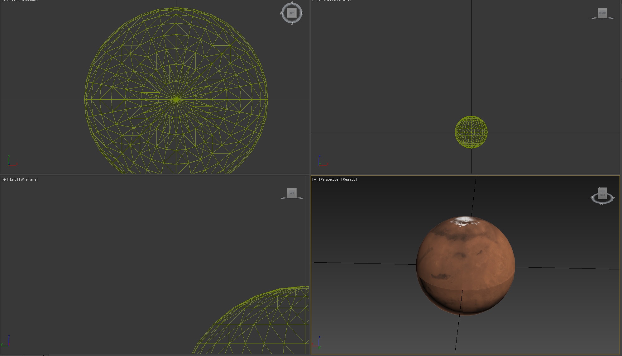Viewport: 622px width, 356px height.
Task: Click the BACK face of Perspective ViewCube
Action: [602, 195]
